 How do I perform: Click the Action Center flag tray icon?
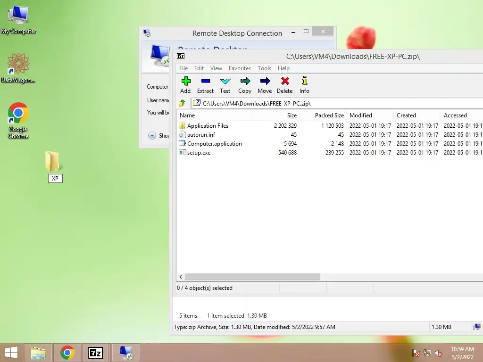(416, 353)
